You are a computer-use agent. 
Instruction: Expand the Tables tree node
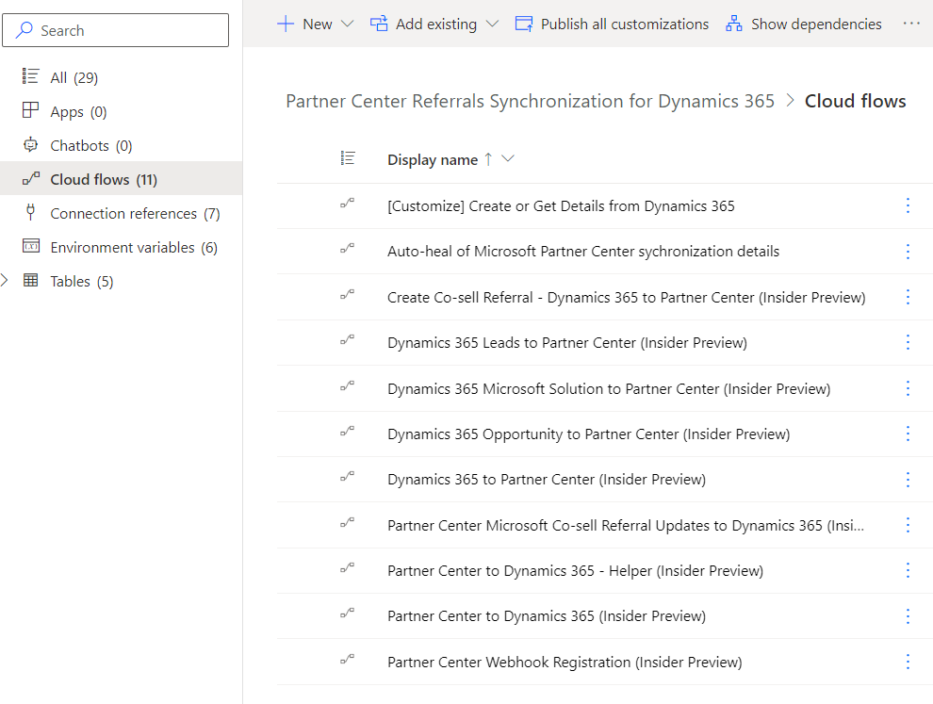pyautogui.click(x=6, y=281)
